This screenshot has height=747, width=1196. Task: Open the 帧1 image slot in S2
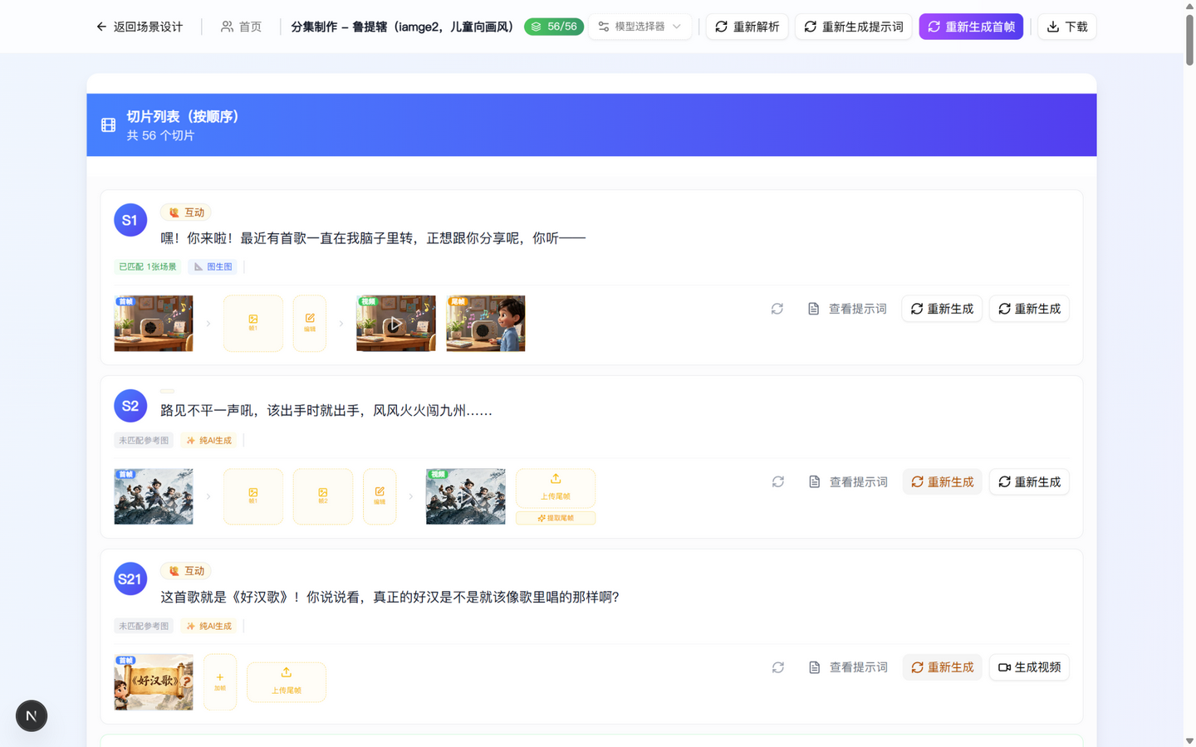253,496
